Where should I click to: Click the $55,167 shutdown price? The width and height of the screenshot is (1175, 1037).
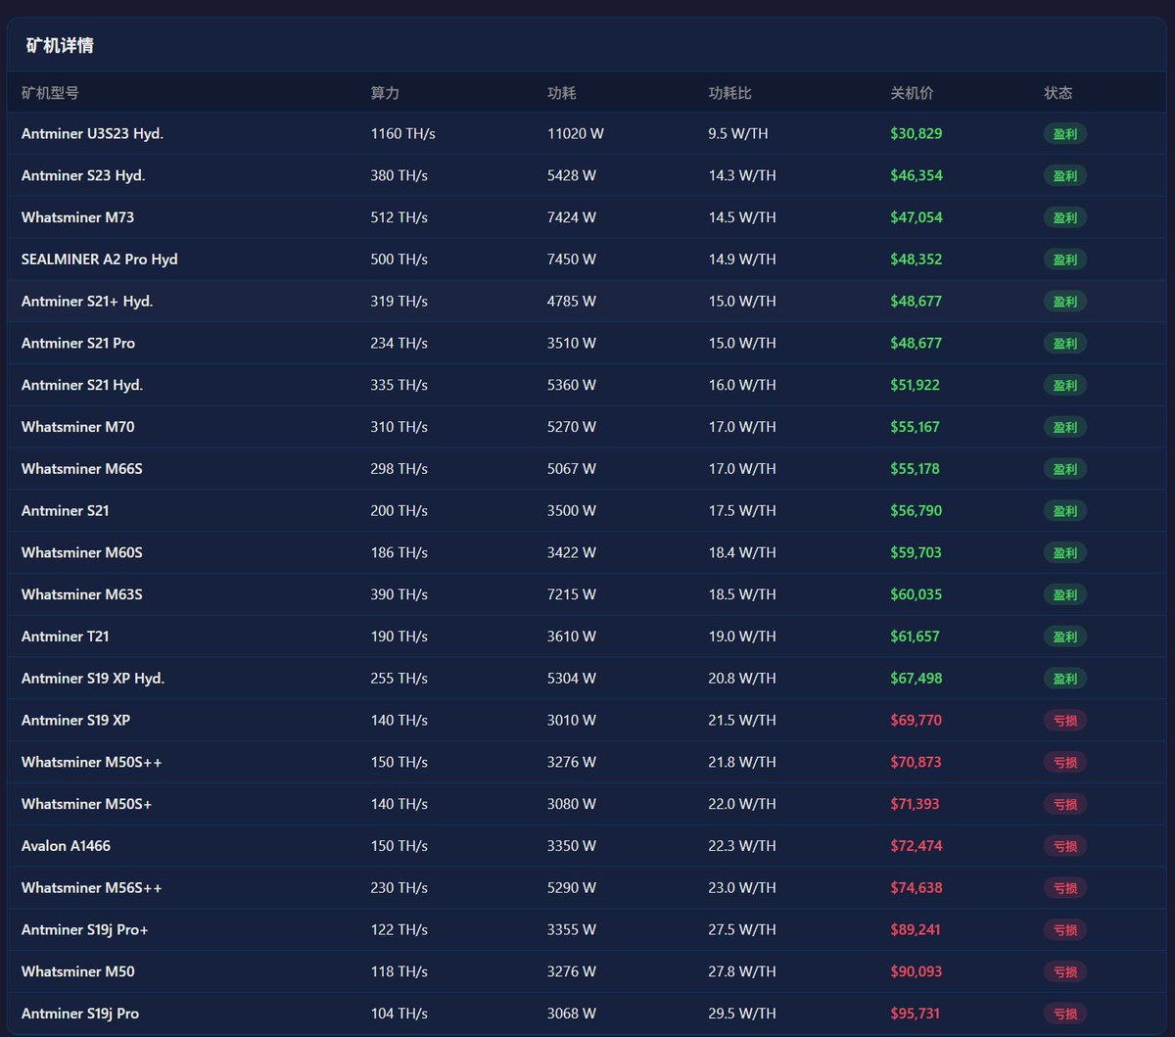pyautogui.click(x=916, y=427)
